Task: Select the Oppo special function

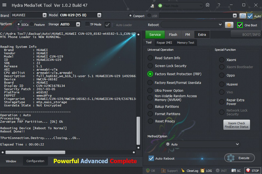Action: [221, 75]
